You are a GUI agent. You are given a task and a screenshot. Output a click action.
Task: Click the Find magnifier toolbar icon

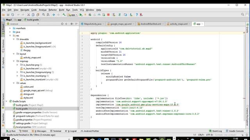pyautogui.click(x=43, y=15)
